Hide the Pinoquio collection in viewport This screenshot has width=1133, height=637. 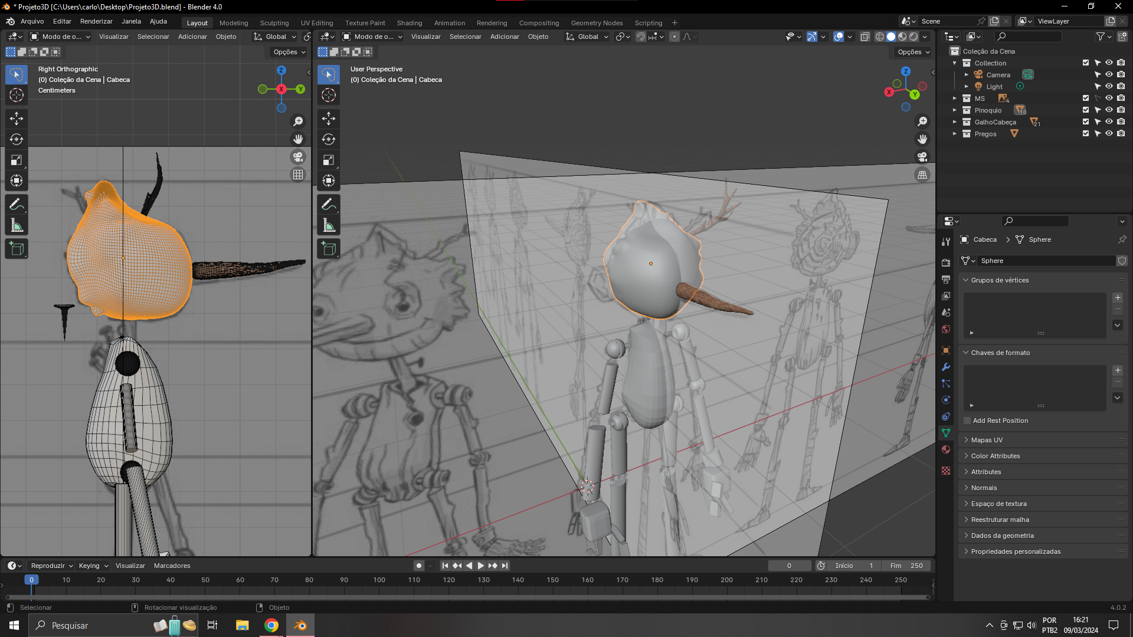pos(1109,110)
